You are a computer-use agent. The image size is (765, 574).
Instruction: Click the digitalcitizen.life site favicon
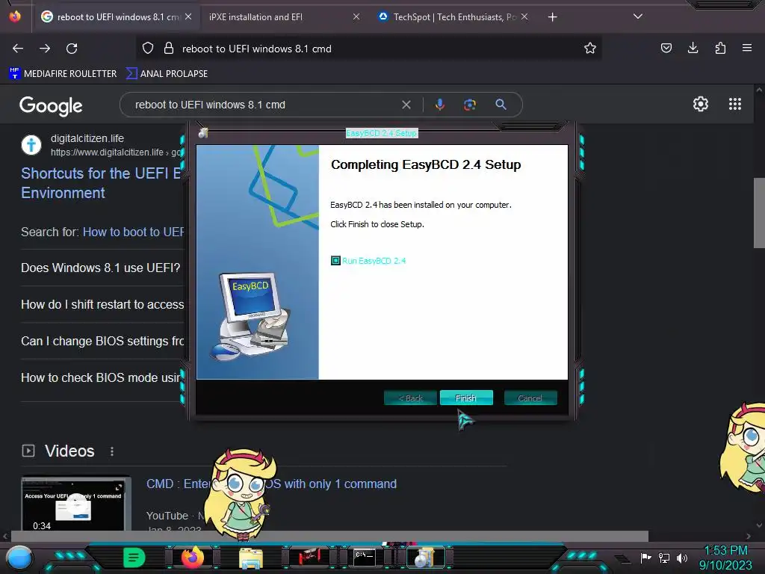31,145
